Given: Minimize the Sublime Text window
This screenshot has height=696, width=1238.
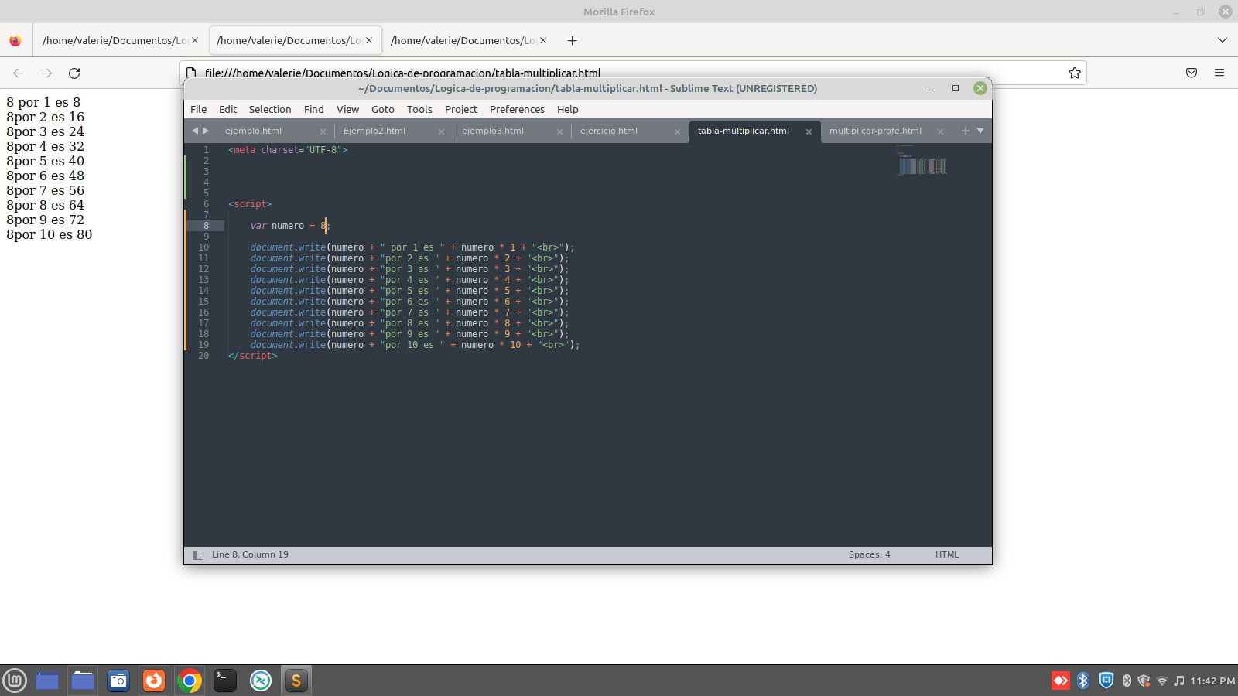Looking at the screenshot, I should click(x=931, y=88).
